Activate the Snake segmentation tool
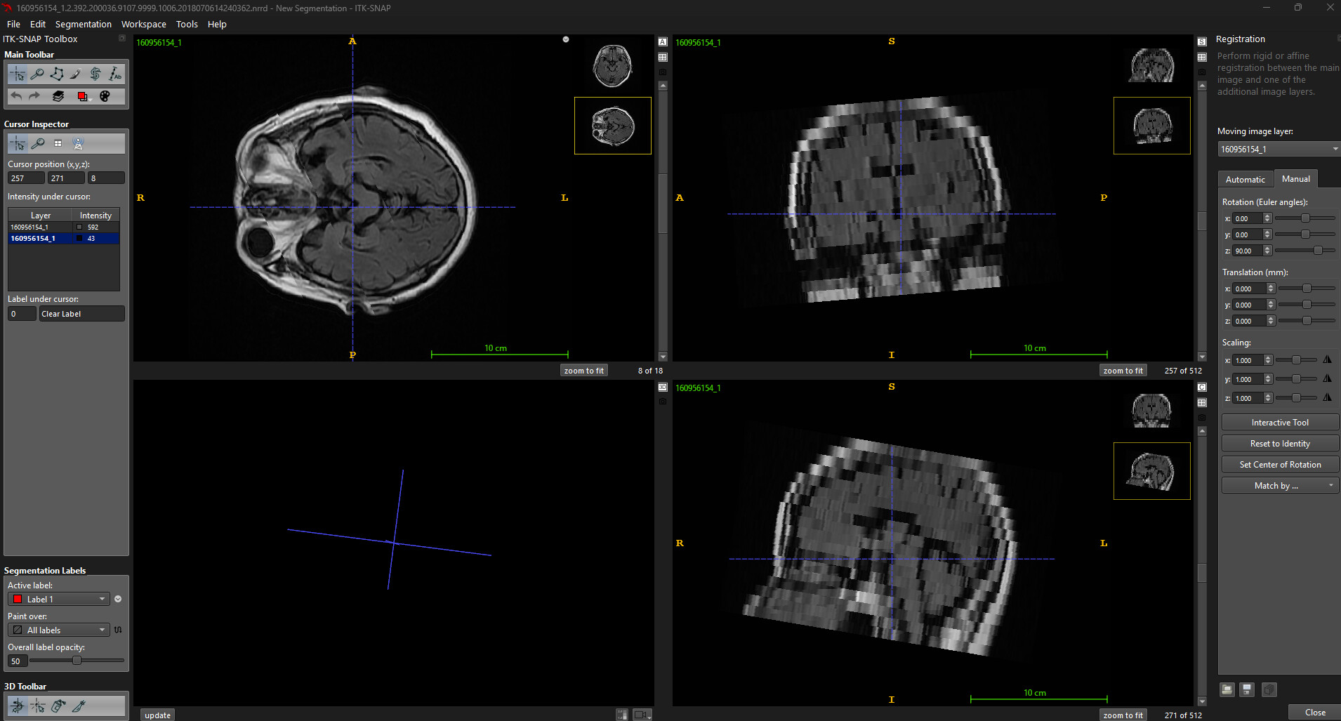The image size is (1341, 721). 95,74
